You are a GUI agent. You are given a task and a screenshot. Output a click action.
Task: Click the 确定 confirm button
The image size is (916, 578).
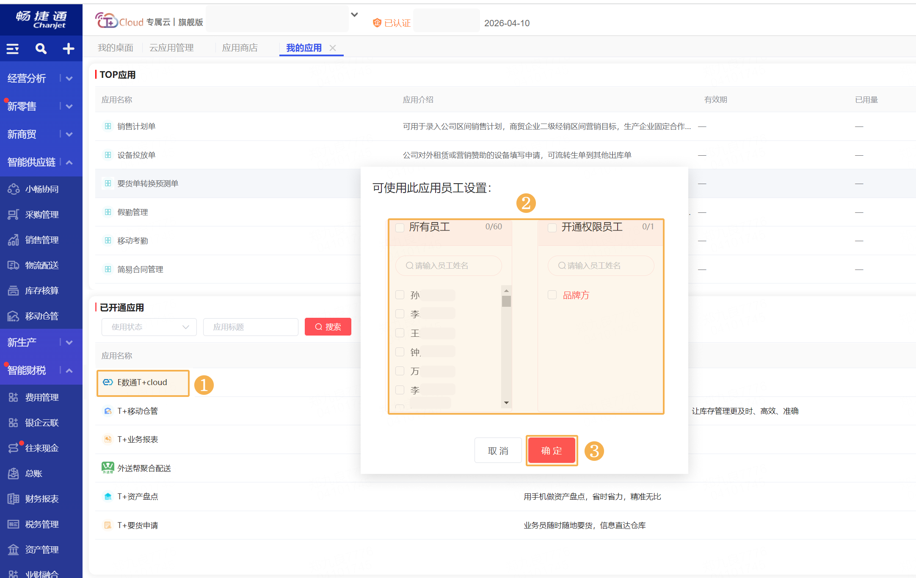click(552, 451)
